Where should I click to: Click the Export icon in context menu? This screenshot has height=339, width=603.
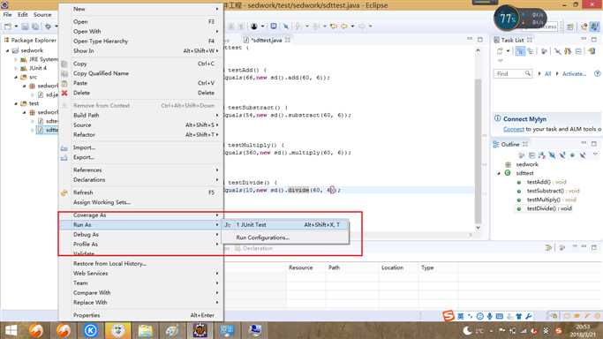(x=64, y=158)
